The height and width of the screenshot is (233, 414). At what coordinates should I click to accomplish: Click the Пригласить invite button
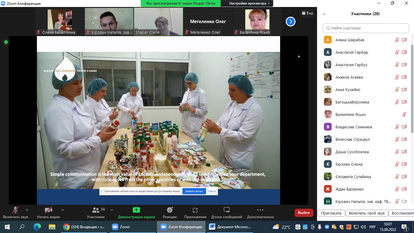pos(331,213)
